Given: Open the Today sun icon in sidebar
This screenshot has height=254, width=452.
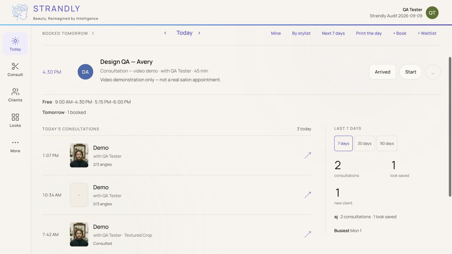Looking at the screenshot, I should tap(15, 41).
